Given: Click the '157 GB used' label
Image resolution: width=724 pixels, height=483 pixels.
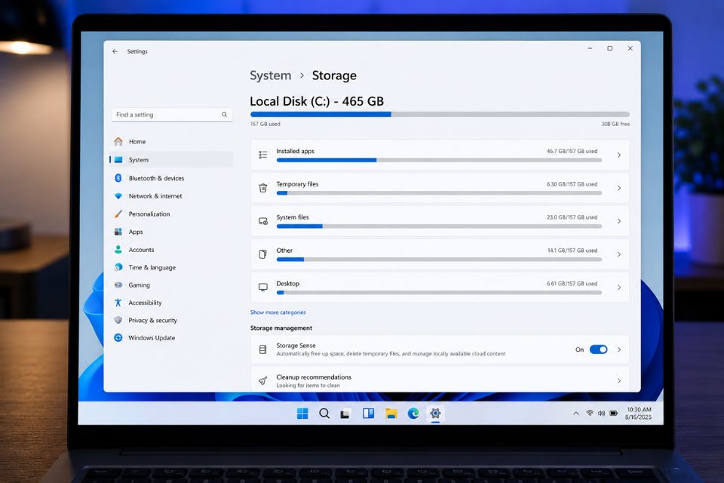Looking at the screenshot, I should [x=265, y=124].
